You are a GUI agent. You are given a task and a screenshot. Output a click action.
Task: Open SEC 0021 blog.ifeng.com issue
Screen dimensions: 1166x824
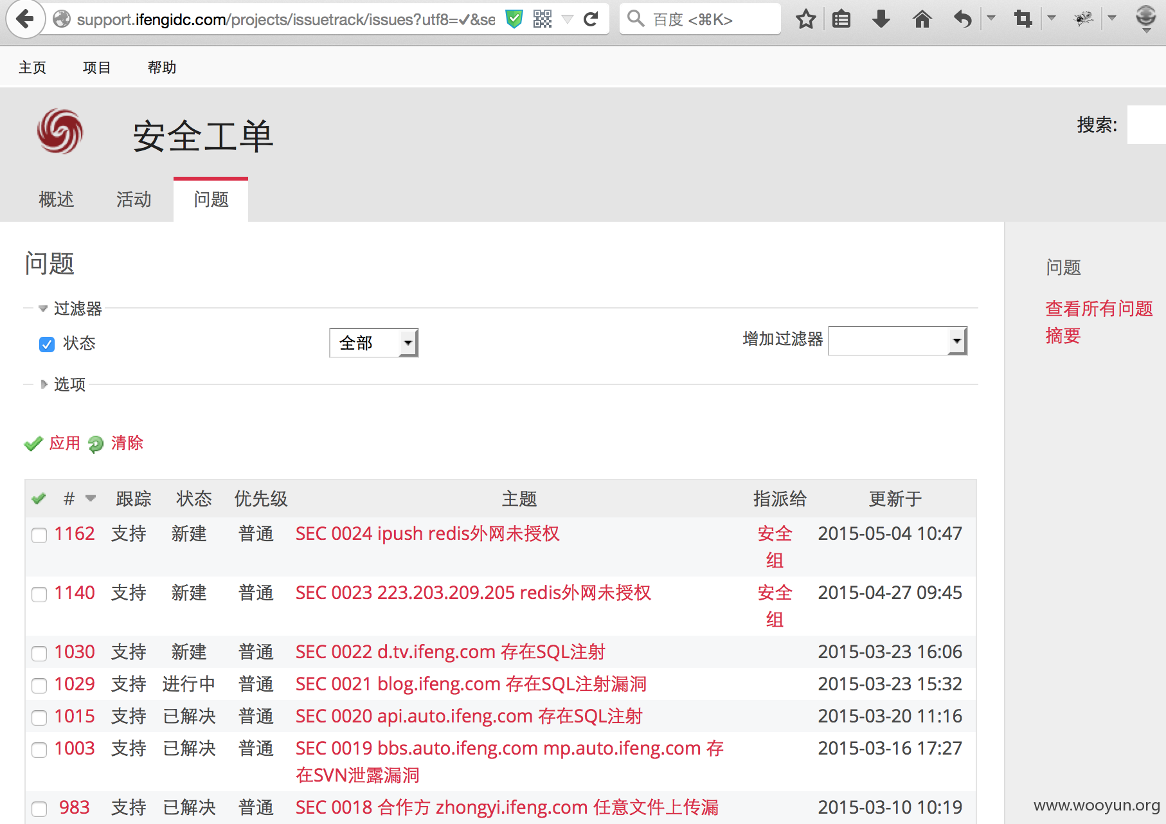pos(471,684)
